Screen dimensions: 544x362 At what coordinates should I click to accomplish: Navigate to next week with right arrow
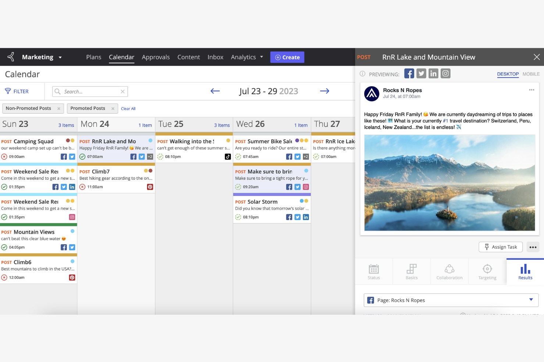click(325, 91)
